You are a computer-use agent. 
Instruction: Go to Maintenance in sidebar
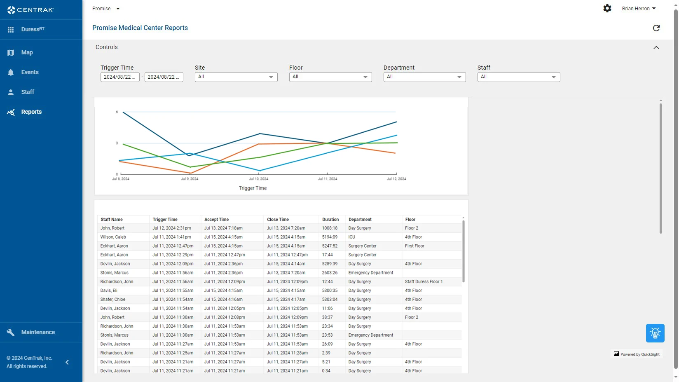pyautogui.click(x=38, y=333)
